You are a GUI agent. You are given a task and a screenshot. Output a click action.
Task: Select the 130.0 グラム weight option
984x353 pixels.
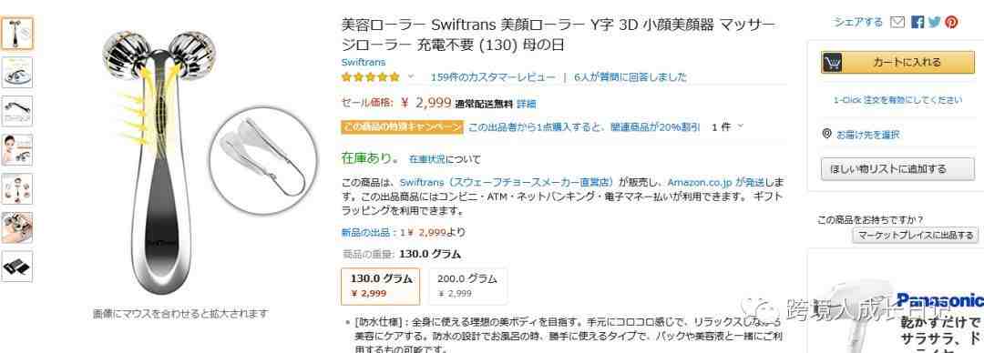(380, 286)
